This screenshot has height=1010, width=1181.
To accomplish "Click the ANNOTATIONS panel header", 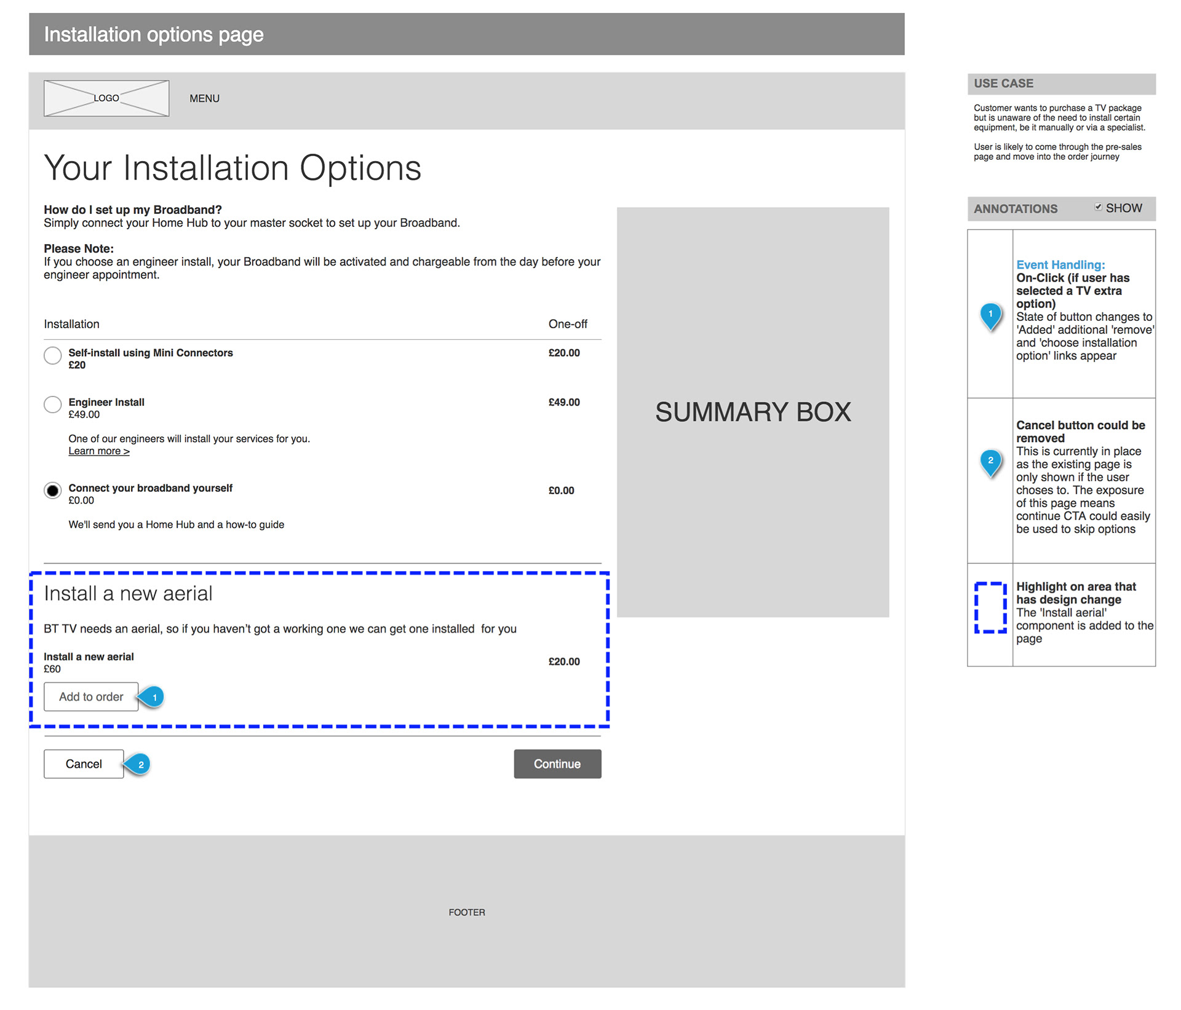I will (1016, 209).
